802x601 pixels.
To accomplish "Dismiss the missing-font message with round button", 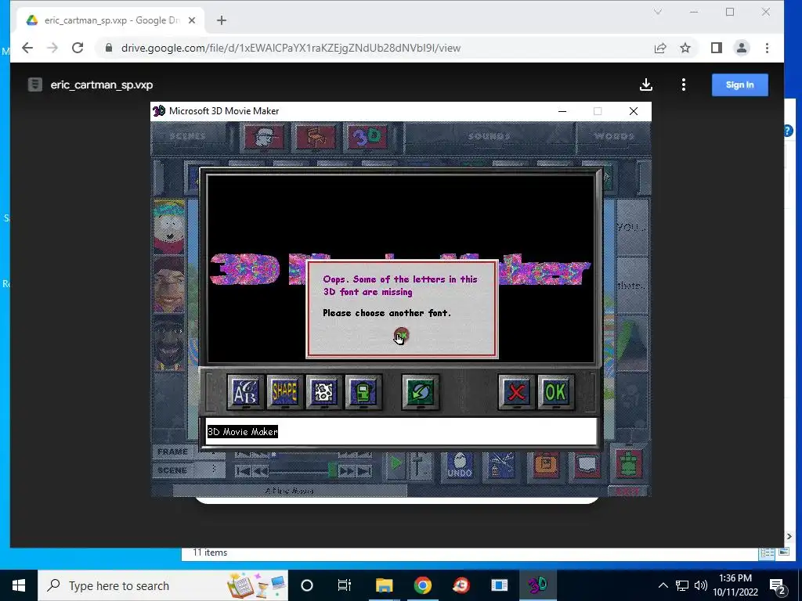I will click(402, 336).
